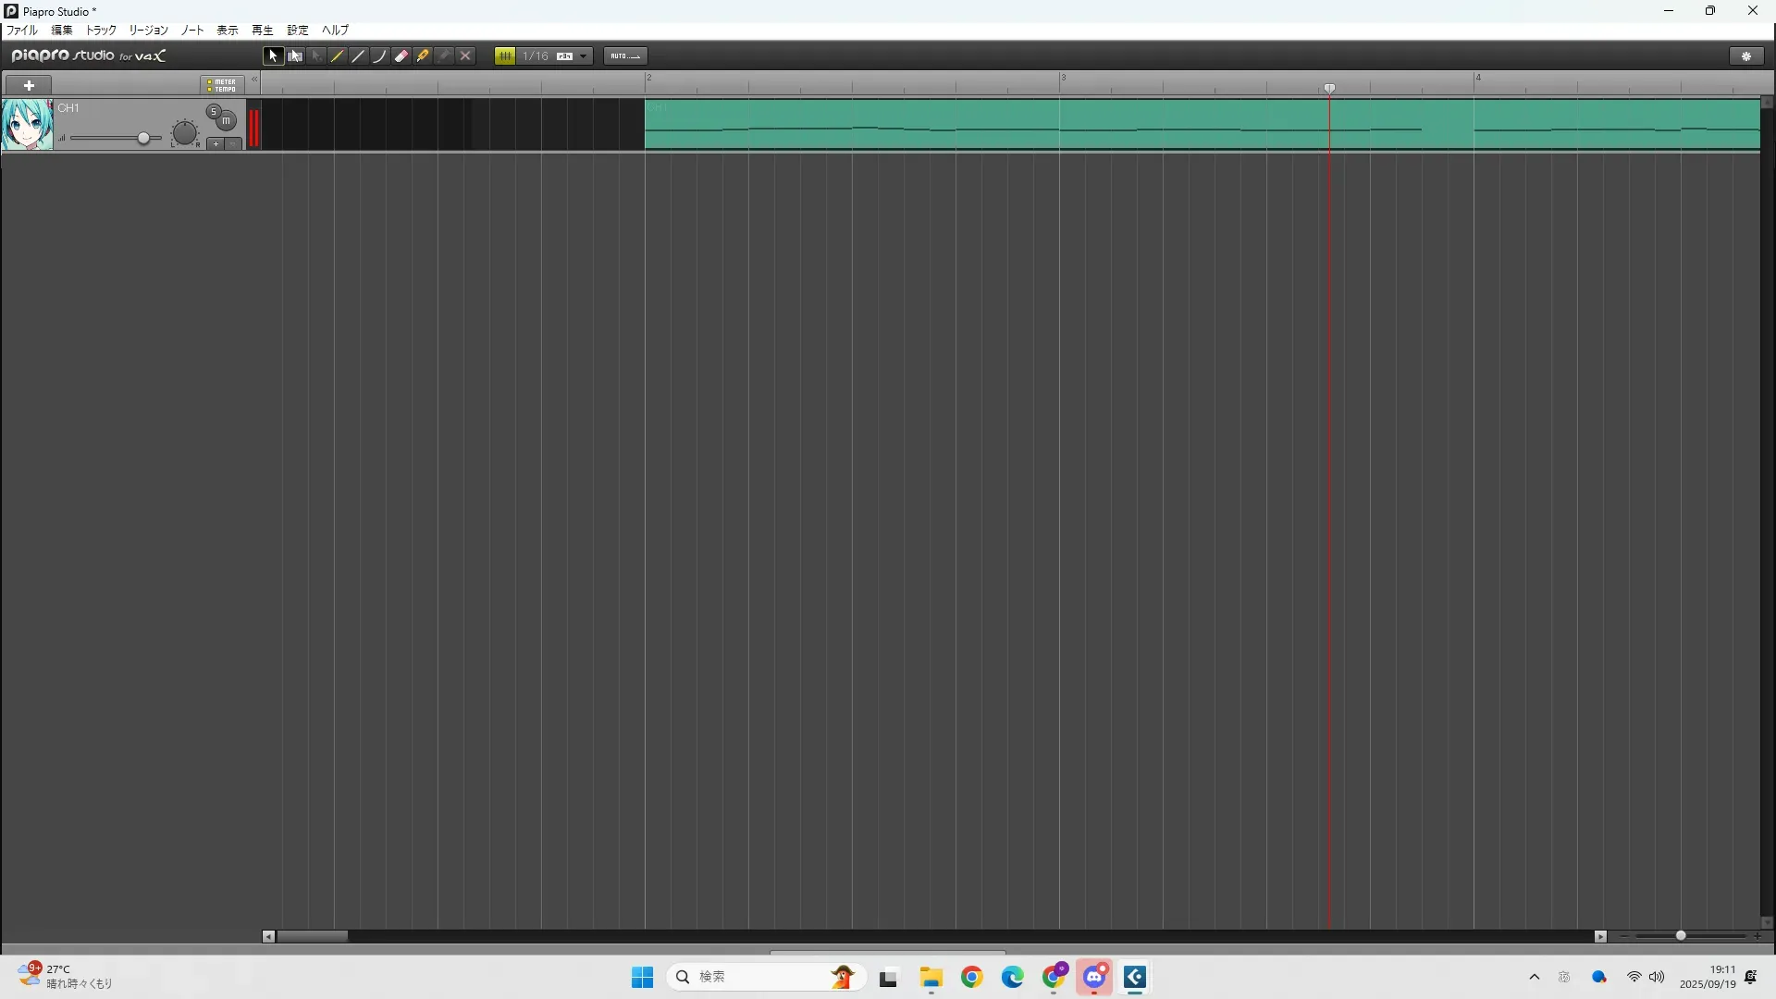The height and width of the screenshot is (999, 1776).
Task: Select the arrow pointer tool
Action: (x=273, y=56)
